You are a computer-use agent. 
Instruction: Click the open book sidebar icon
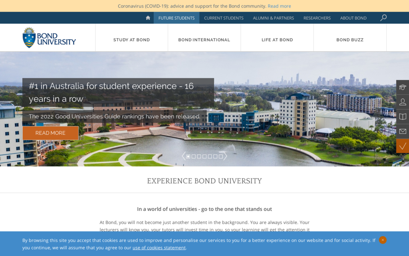click(x=403, y=117)
